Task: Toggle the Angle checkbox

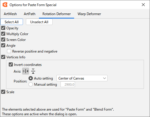Action: (x=3, y=46)
